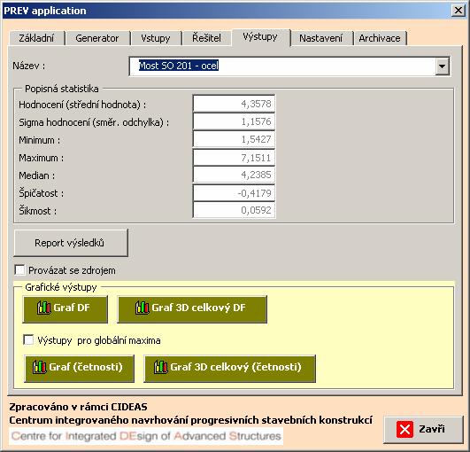Open the Řešitel tab

click(206, 38)
